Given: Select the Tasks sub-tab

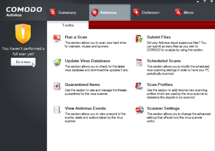Looking at the screenshot, I should pyautogui.click(x=68, y=25).
